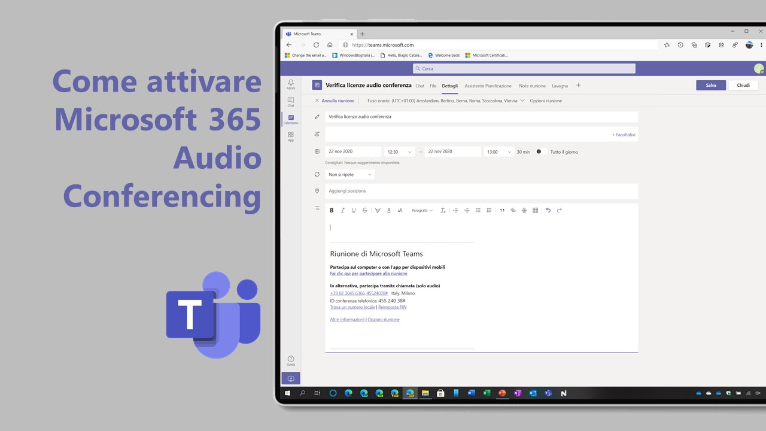Open Guida help in the sidebar

click(x=291, y=360)
